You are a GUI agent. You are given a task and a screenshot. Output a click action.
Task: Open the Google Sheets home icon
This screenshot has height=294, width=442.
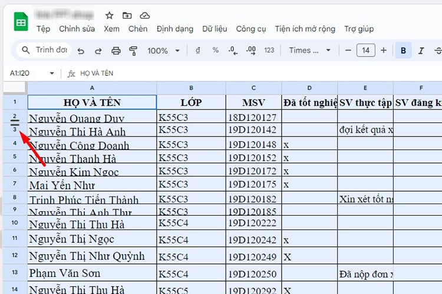click(x=21, y=22)
